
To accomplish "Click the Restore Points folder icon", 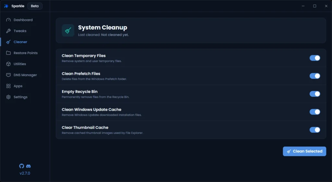I will coord(8,53).
